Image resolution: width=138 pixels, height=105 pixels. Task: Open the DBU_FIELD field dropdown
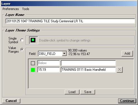tap(64, 53)
